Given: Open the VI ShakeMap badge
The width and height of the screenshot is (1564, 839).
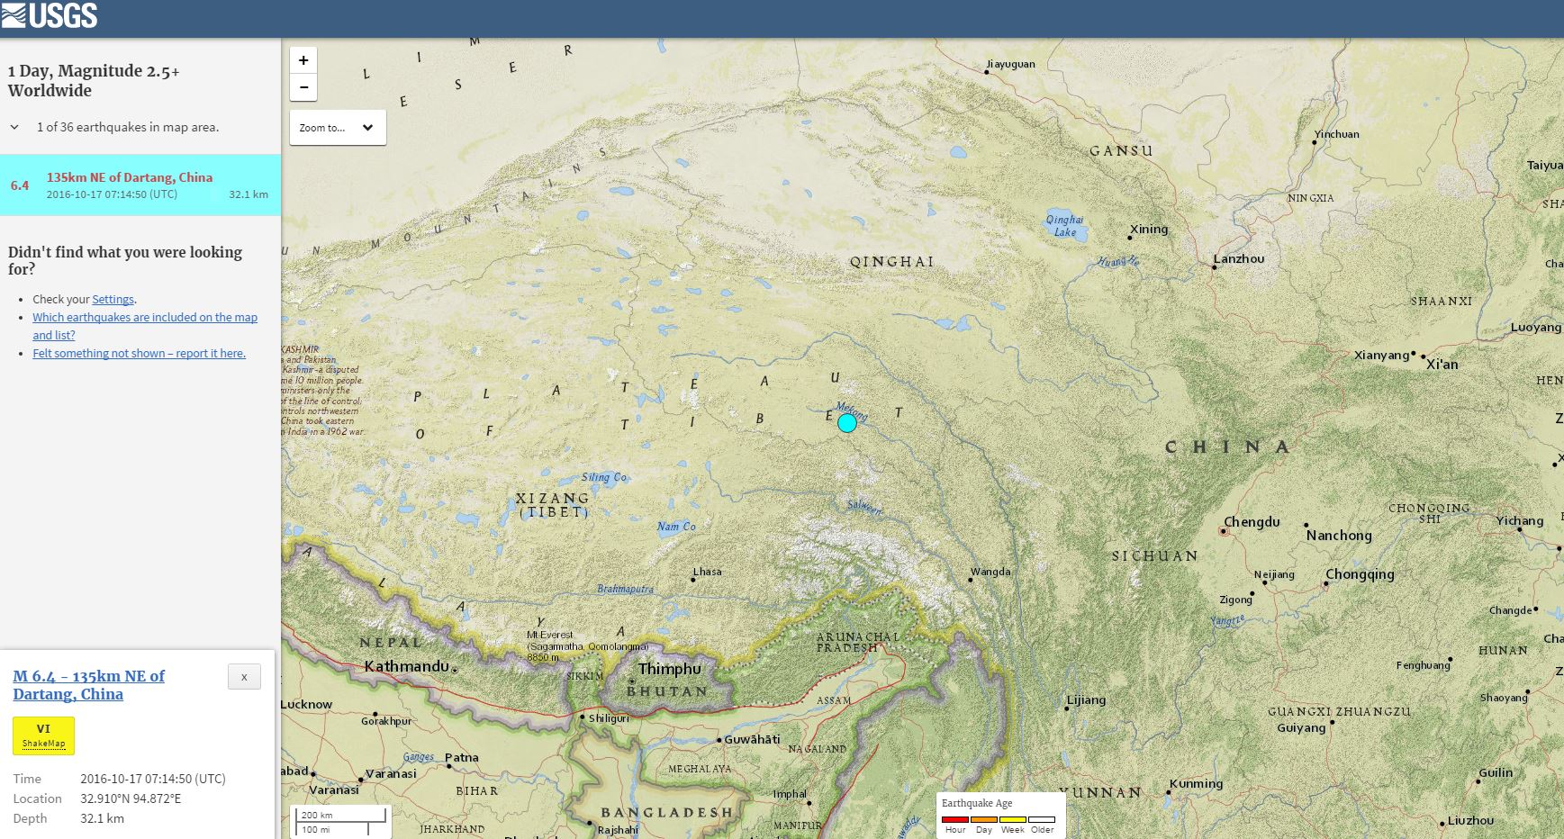Looking at the screenshot, I should (43, 735).
